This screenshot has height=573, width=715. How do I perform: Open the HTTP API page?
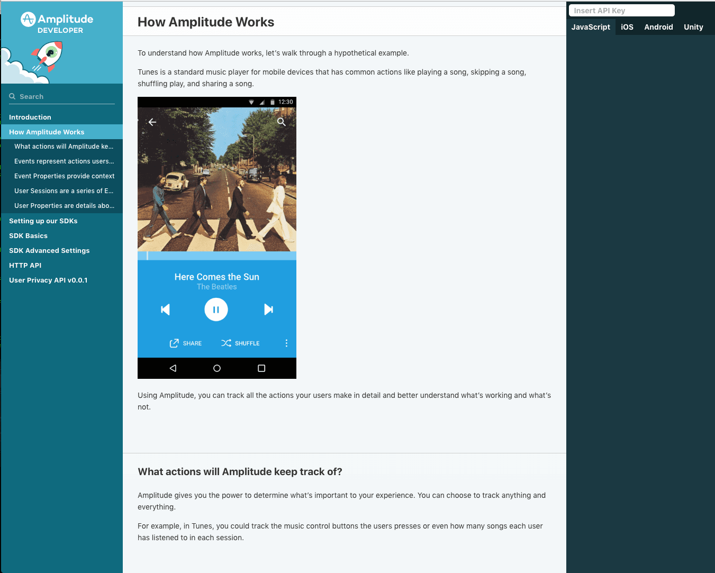25,265
